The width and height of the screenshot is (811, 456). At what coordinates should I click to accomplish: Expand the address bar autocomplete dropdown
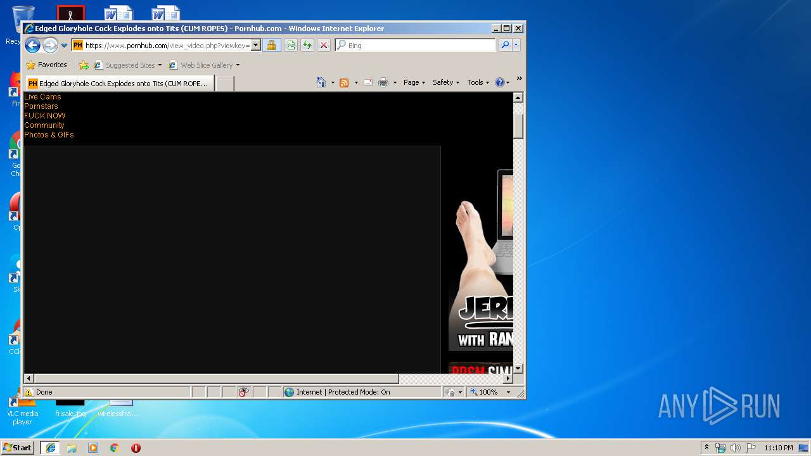(x=256, y=46)
